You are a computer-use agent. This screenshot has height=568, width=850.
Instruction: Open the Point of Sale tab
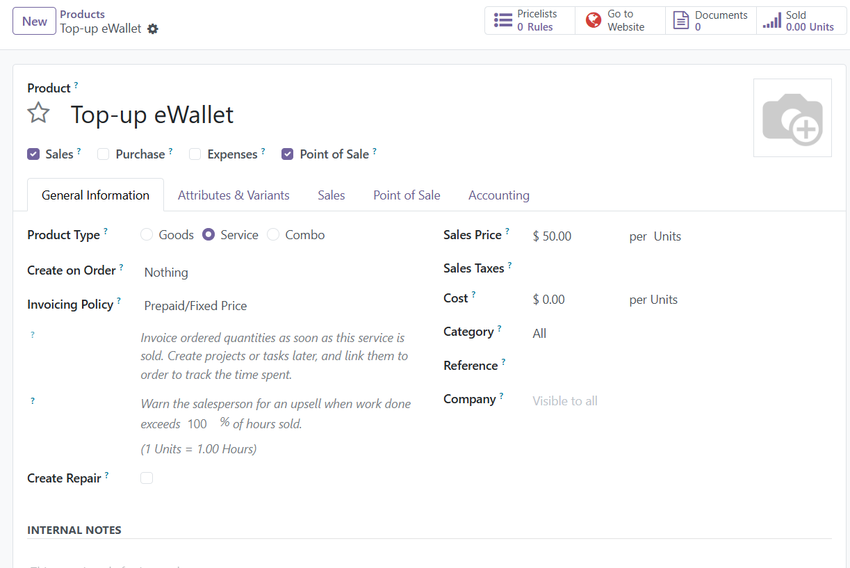click(407, 195)
